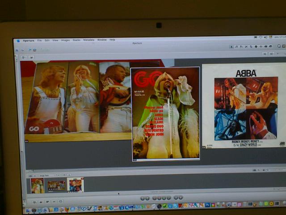Viewport: 286px width, 215px height.
Task: Open the Stacks menu
Action: click(76, 40)
